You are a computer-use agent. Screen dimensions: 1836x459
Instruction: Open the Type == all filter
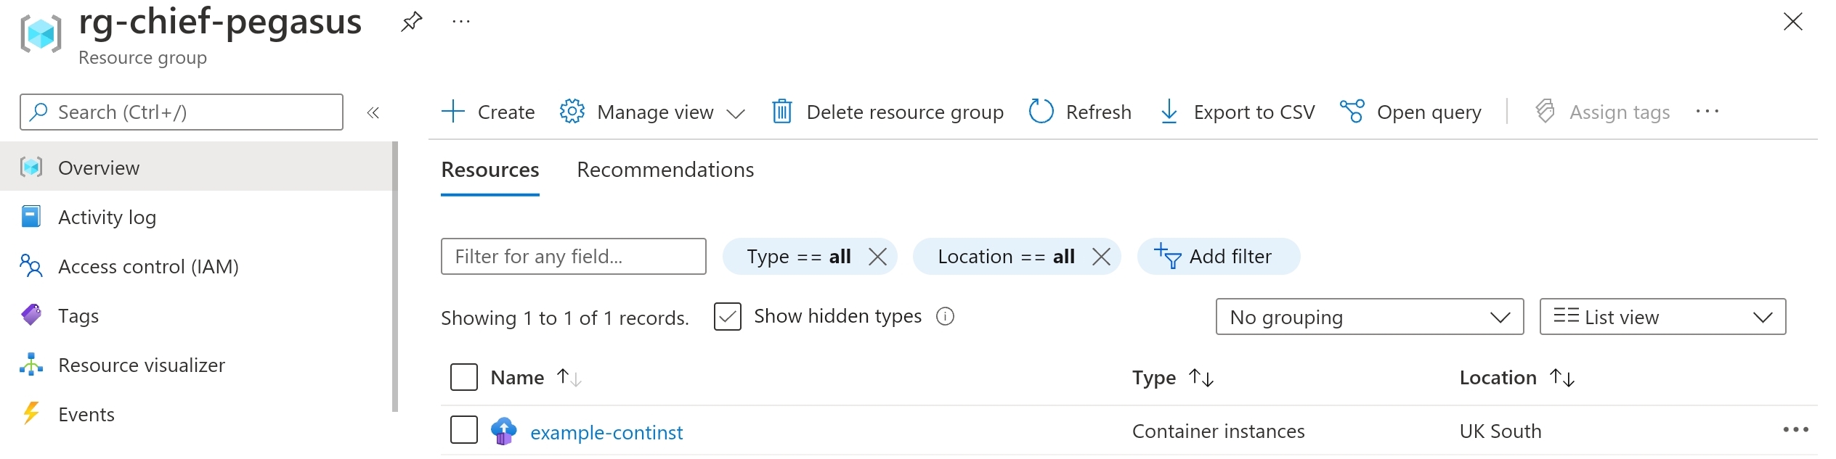click(798, 257)
